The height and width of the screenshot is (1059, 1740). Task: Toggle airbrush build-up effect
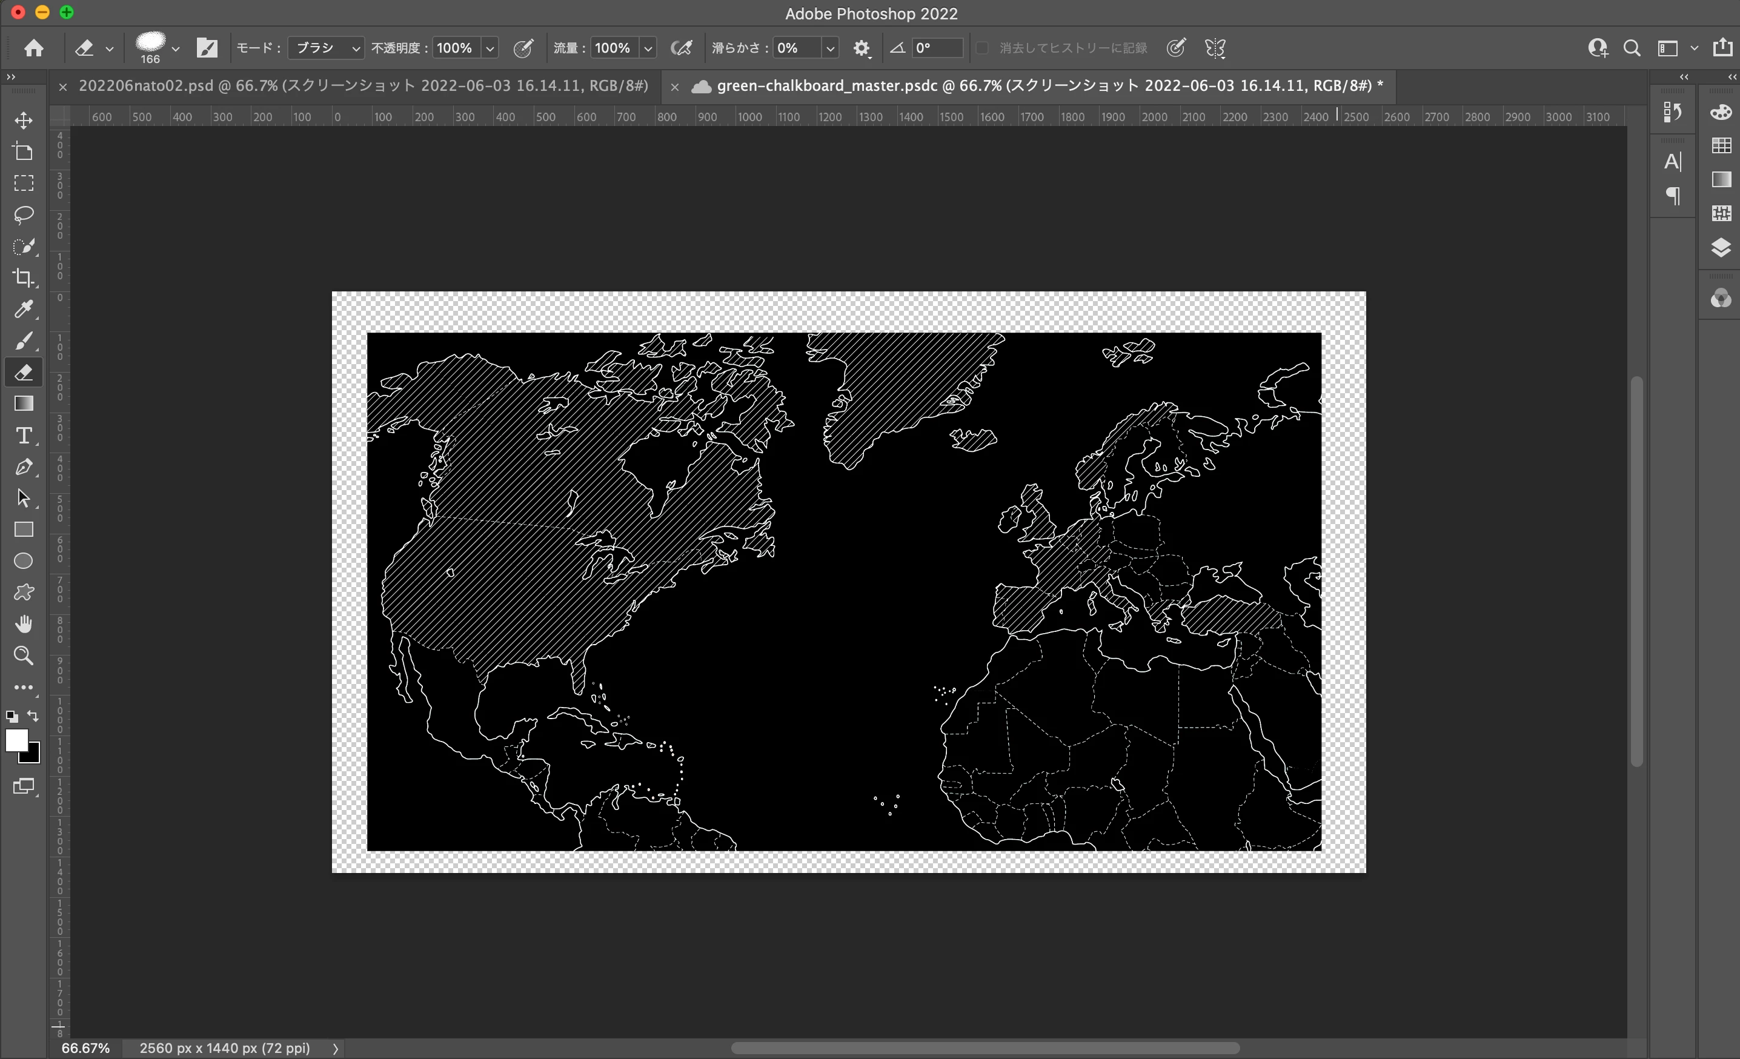coord(682,48)
